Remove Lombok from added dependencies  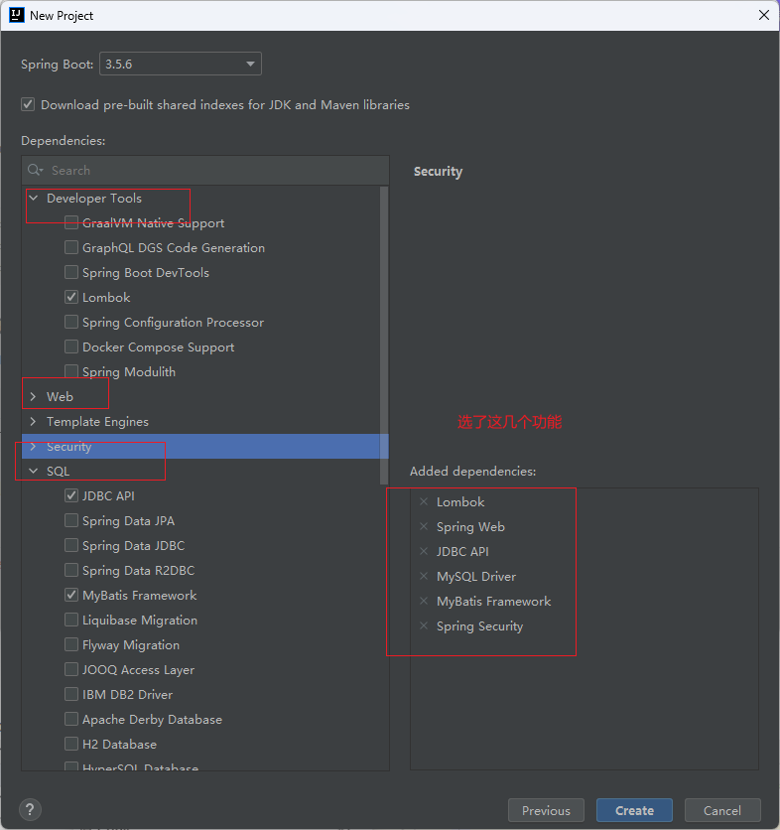pos(424,501)
